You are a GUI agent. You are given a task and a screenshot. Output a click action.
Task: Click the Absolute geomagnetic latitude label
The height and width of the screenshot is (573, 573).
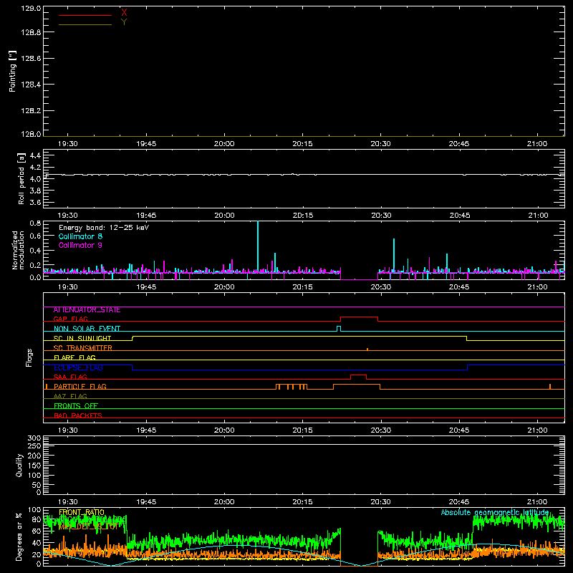click(495, 512)
